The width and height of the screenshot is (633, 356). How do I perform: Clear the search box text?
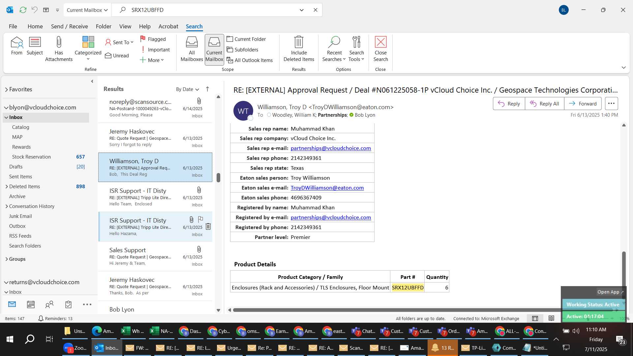[316, 10]
